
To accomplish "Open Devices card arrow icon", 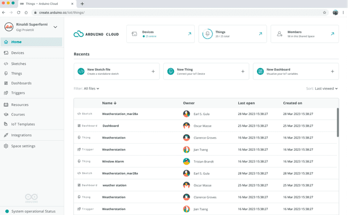I will (x=190, y=34).
